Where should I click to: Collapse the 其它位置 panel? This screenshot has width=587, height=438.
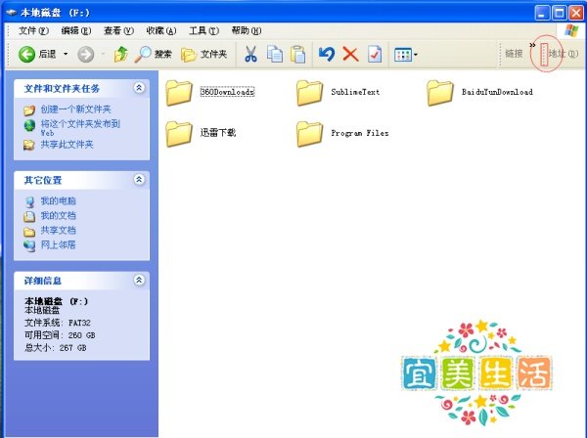(x=139, y=180)
